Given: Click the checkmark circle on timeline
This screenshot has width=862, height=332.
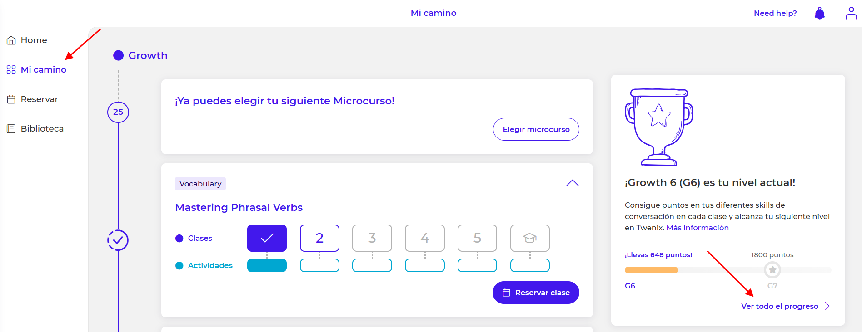Looking at the screenshot, I should click(118, 240).
